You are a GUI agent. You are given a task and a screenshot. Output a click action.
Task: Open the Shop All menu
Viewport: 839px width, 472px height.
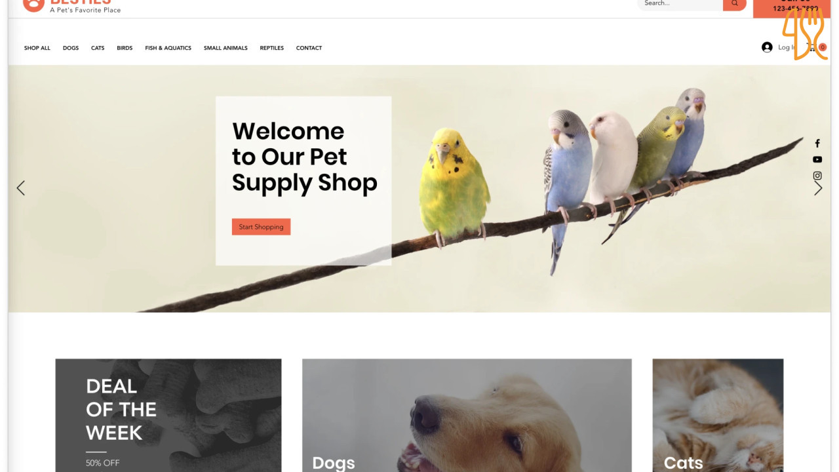[37, 48]
